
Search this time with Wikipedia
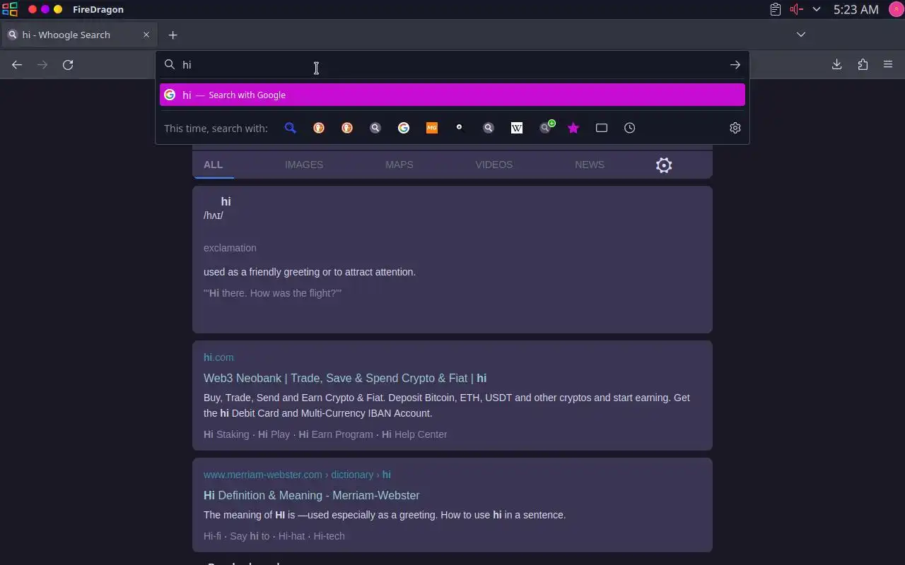click(517, 128)
